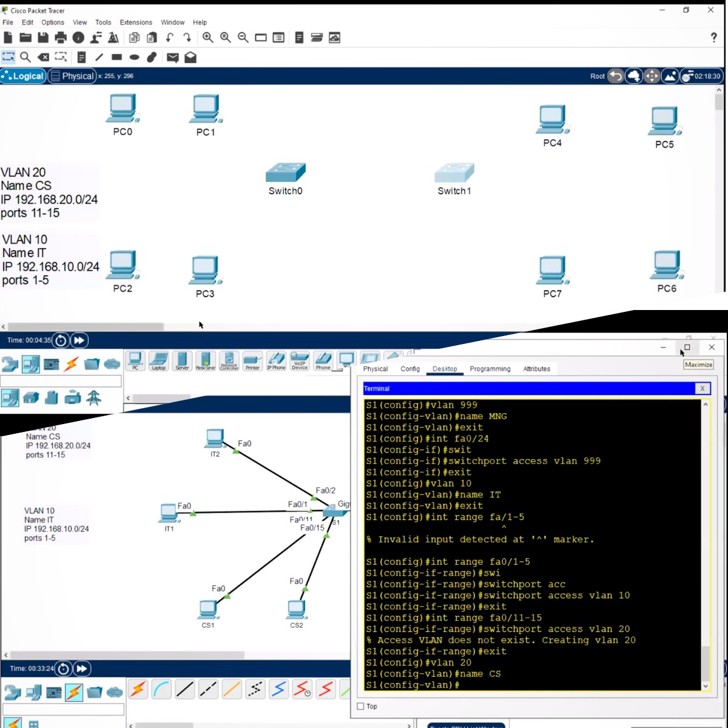Open the Options menu

53,22
